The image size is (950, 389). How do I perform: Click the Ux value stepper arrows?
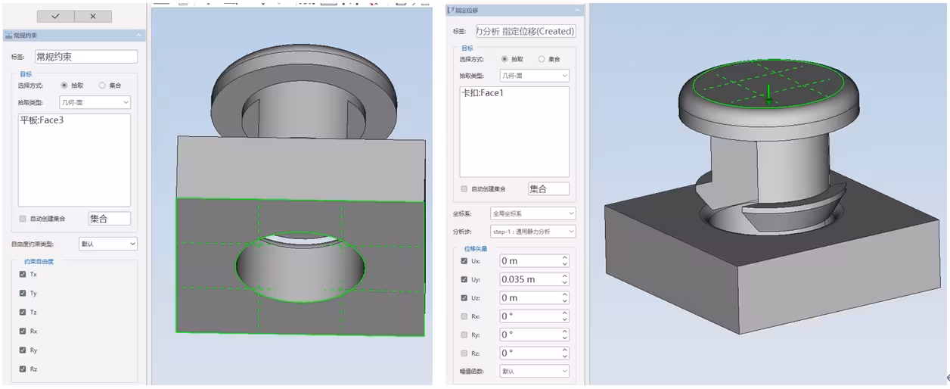(564, 260)
